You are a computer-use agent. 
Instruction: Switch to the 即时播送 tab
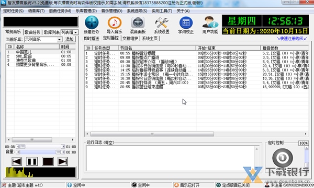tap(92, 38)
